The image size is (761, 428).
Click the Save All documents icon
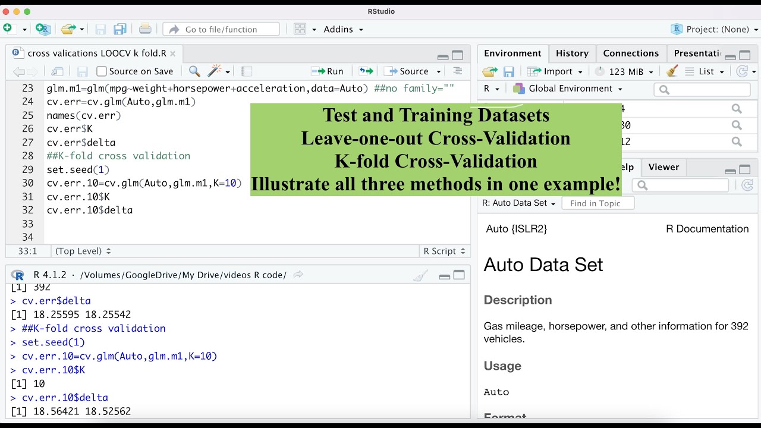120,29
